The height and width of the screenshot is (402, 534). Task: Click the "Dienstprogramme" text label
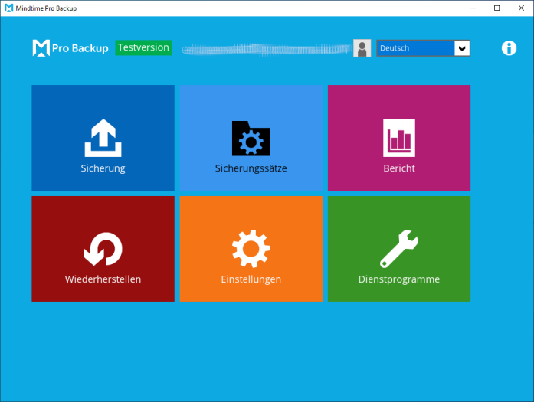tap(399, 279)
